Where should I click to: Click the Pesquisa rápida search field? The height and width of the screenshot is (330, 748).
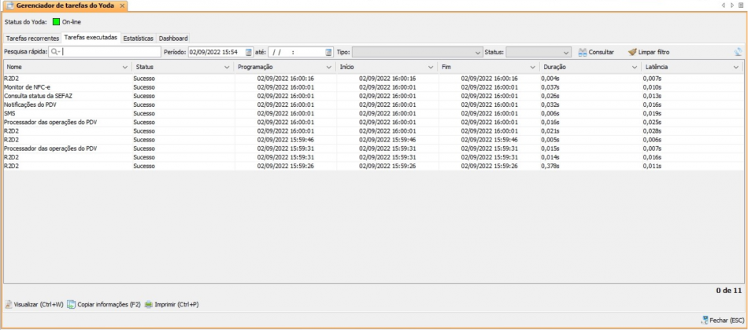point(110,52)
